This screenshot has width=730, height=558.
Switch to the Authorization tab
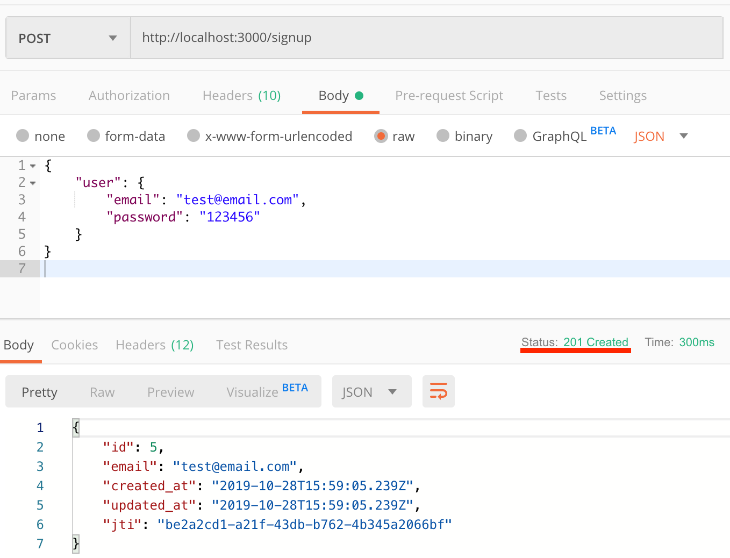coord(129,95)
